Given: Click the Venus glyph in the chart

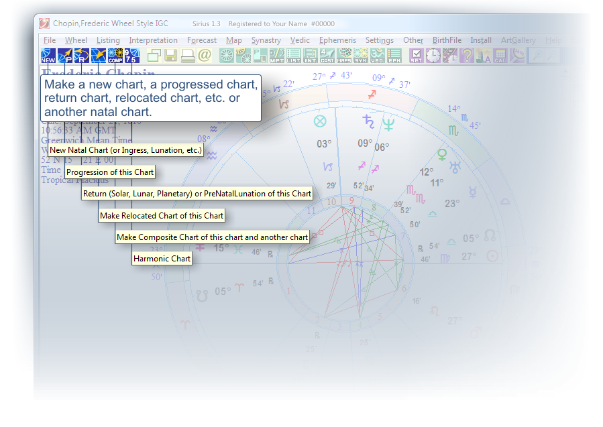Looking at the screenshot, I should coord(442,154).
